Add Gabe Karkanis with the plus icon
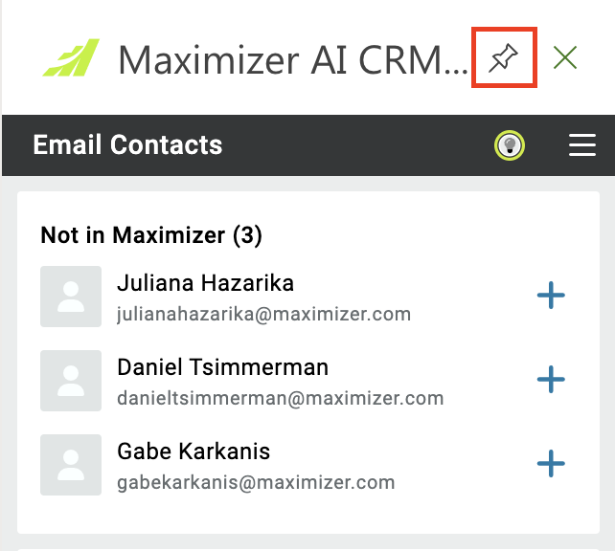 point(551,463)
